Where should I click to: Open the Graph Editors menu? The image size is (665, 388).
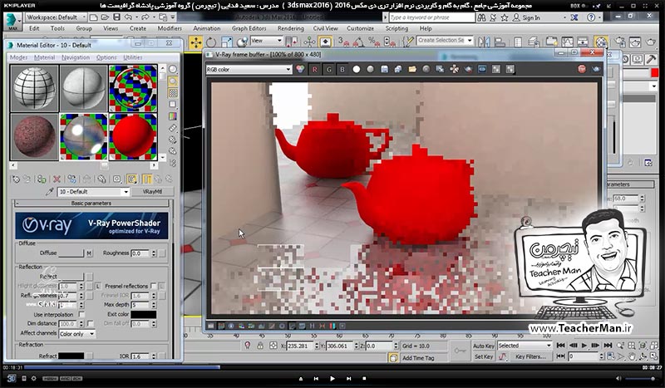[x=249, y=28]
